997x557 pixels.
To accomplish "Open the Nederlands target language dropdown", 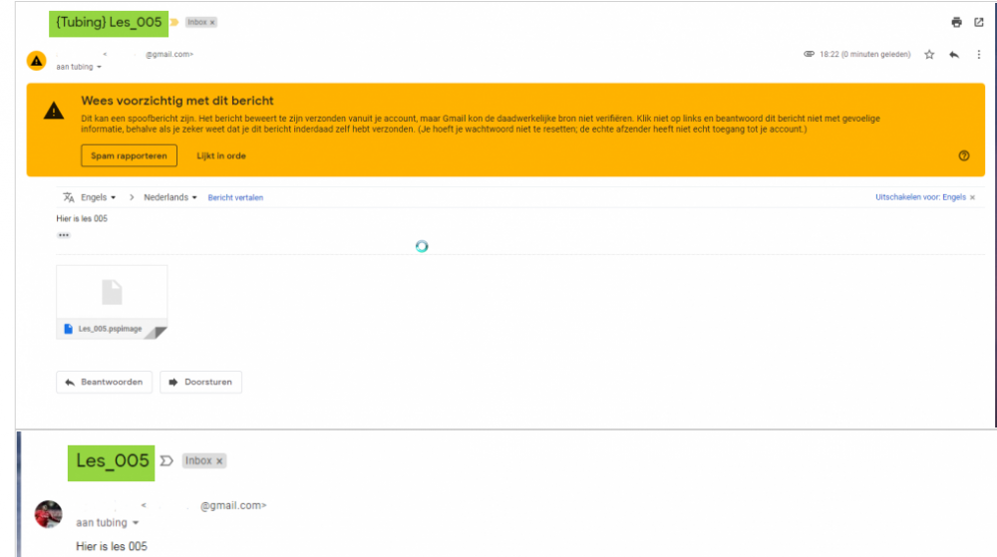I will (x=169, y=197).
